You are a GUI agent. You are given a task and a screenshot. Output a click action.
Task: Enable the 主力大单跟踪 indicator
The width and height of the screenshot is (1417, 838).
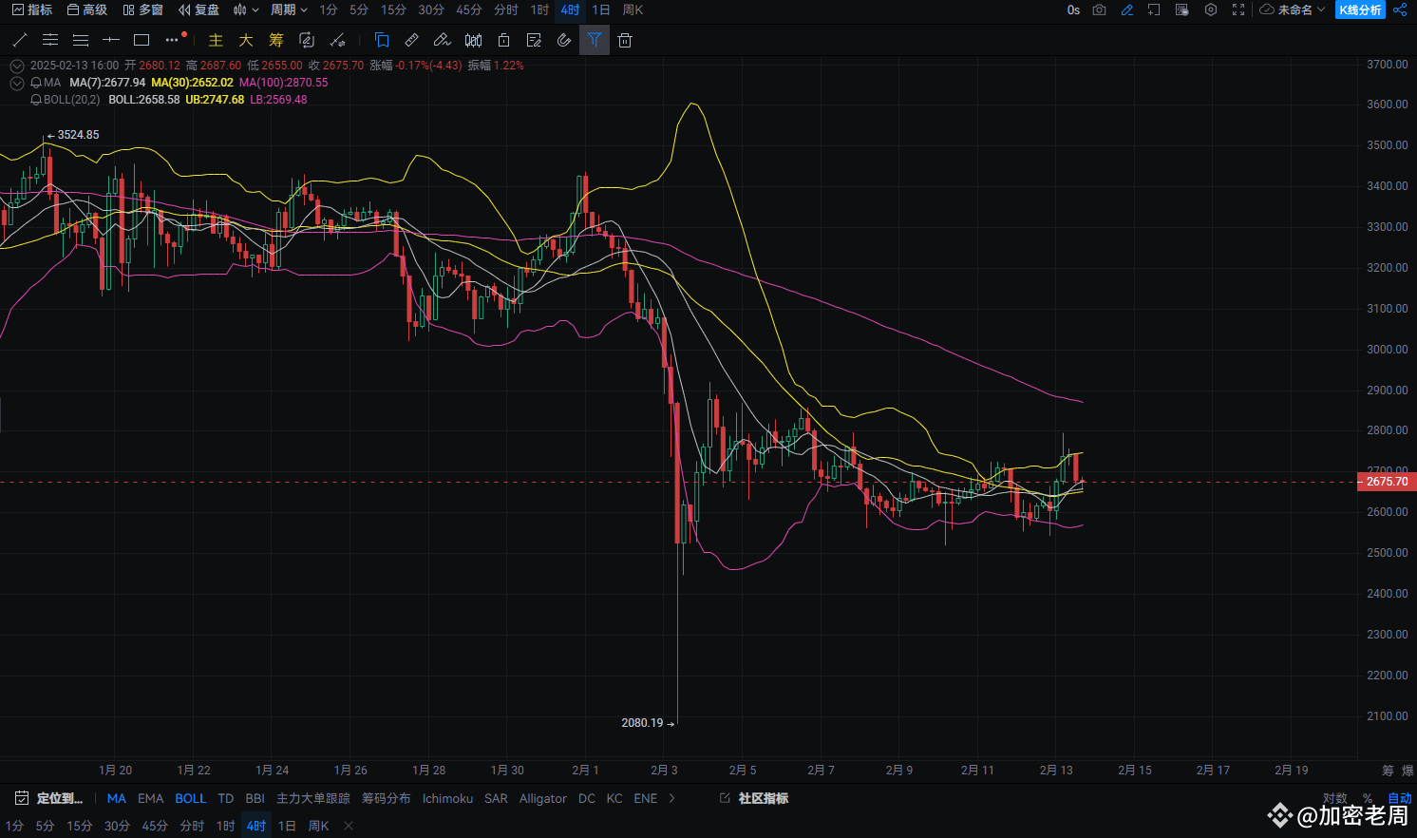coord(313,799)
